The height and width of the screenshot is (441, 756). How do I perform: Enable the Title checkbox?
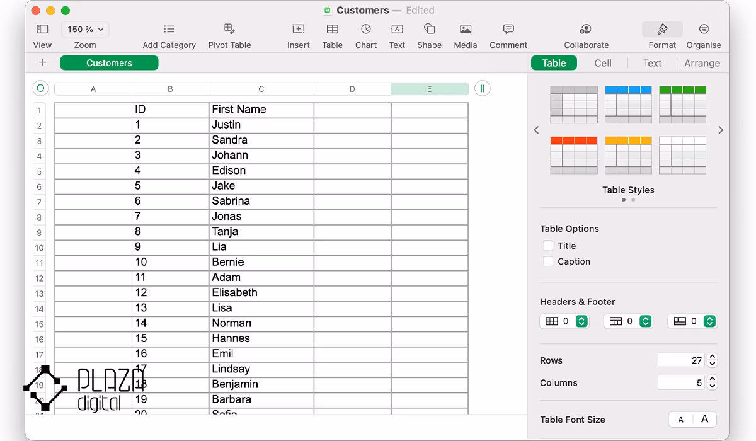click(548, 246)
